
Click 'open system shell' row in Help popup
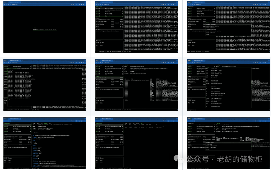click(229, 92)
